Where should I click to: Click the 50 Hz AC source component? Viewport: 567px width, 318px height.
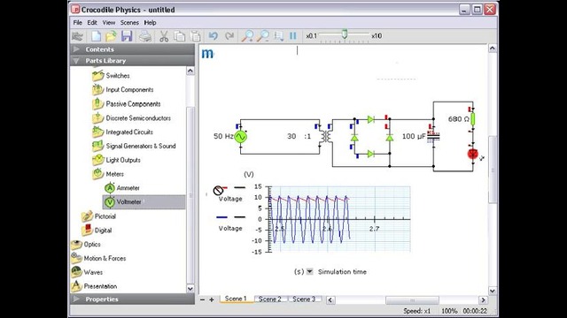pyautogui.click(x=240, y=137)
